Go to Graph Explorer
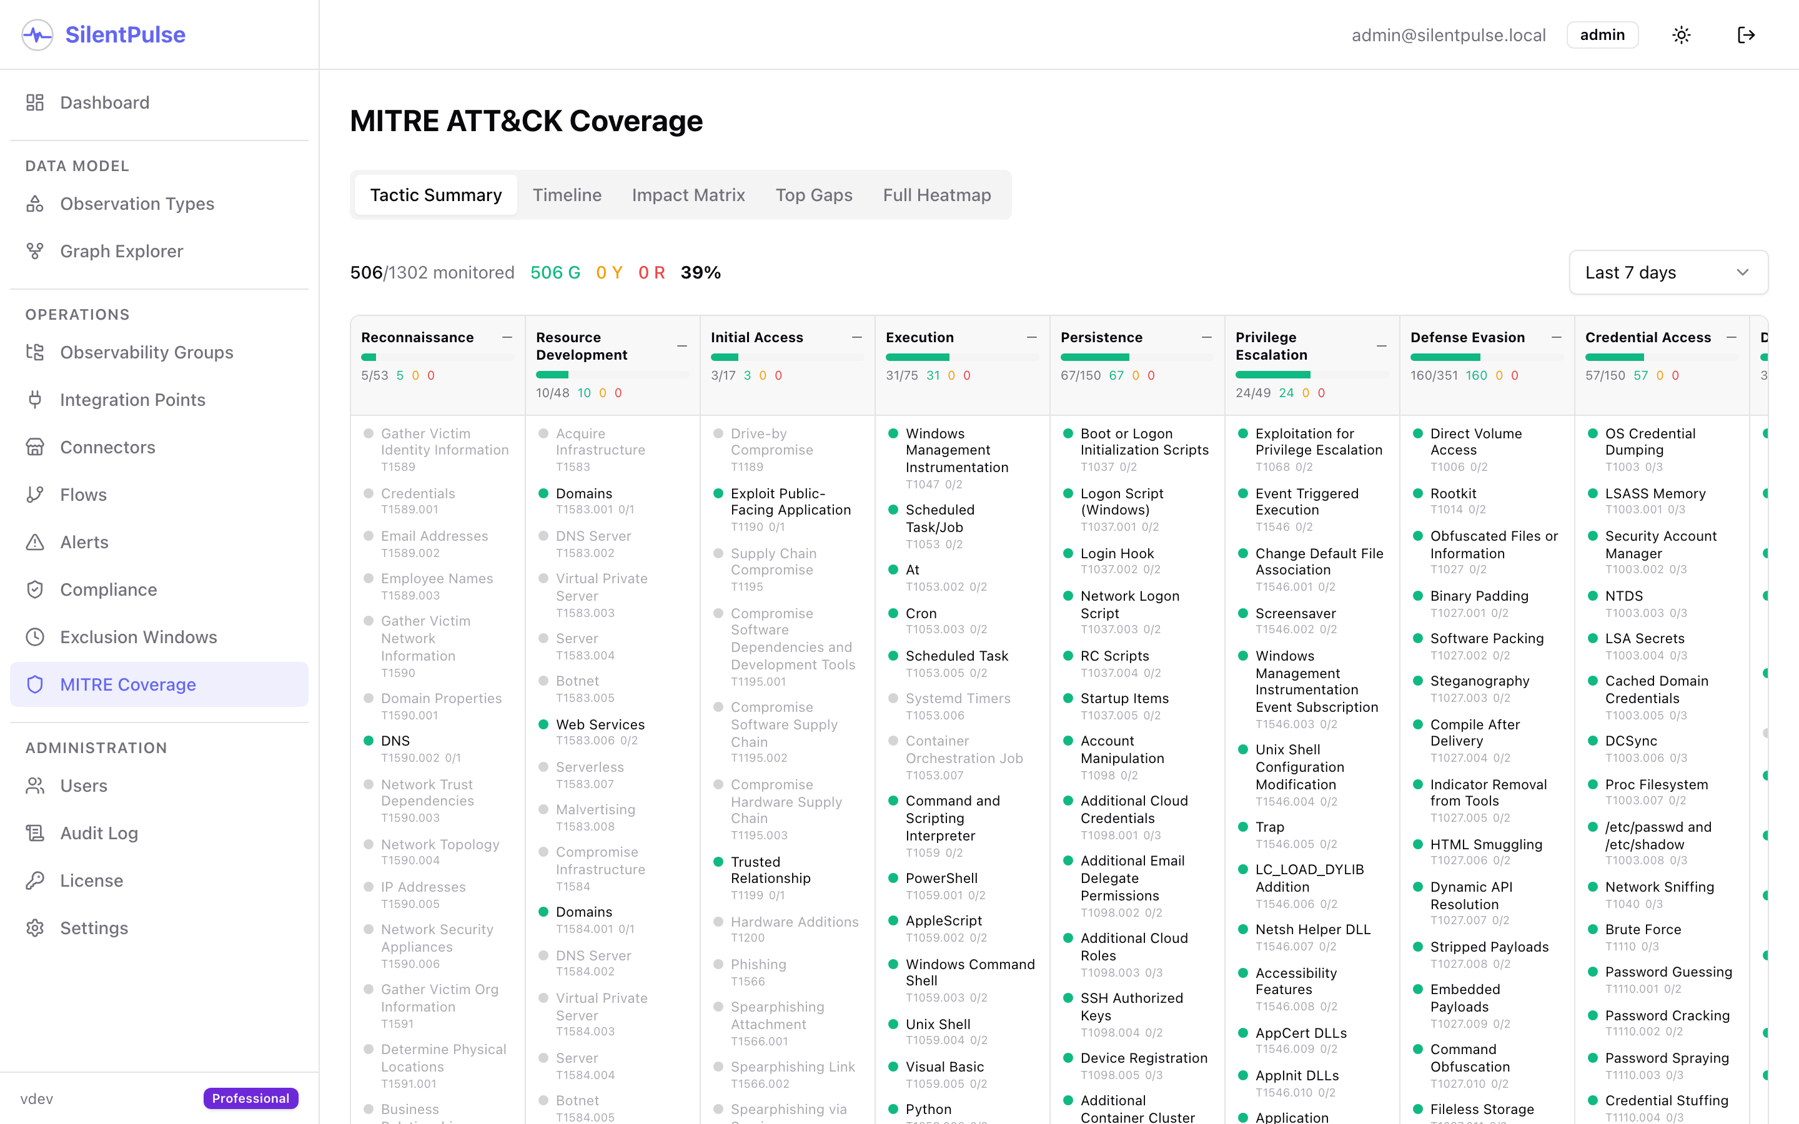The image size is (1799, 1124). 159,251
